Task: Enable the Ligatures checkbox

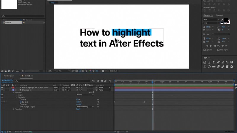Action: tap(204, 50)
